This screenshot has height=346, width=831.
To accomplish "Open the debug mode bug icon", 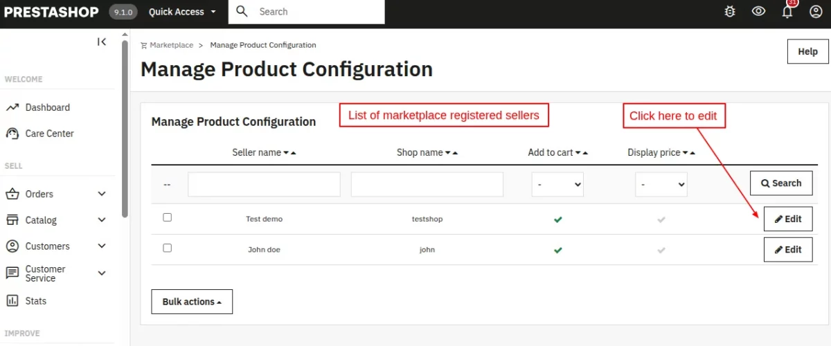I will click(x=730, y=12).
